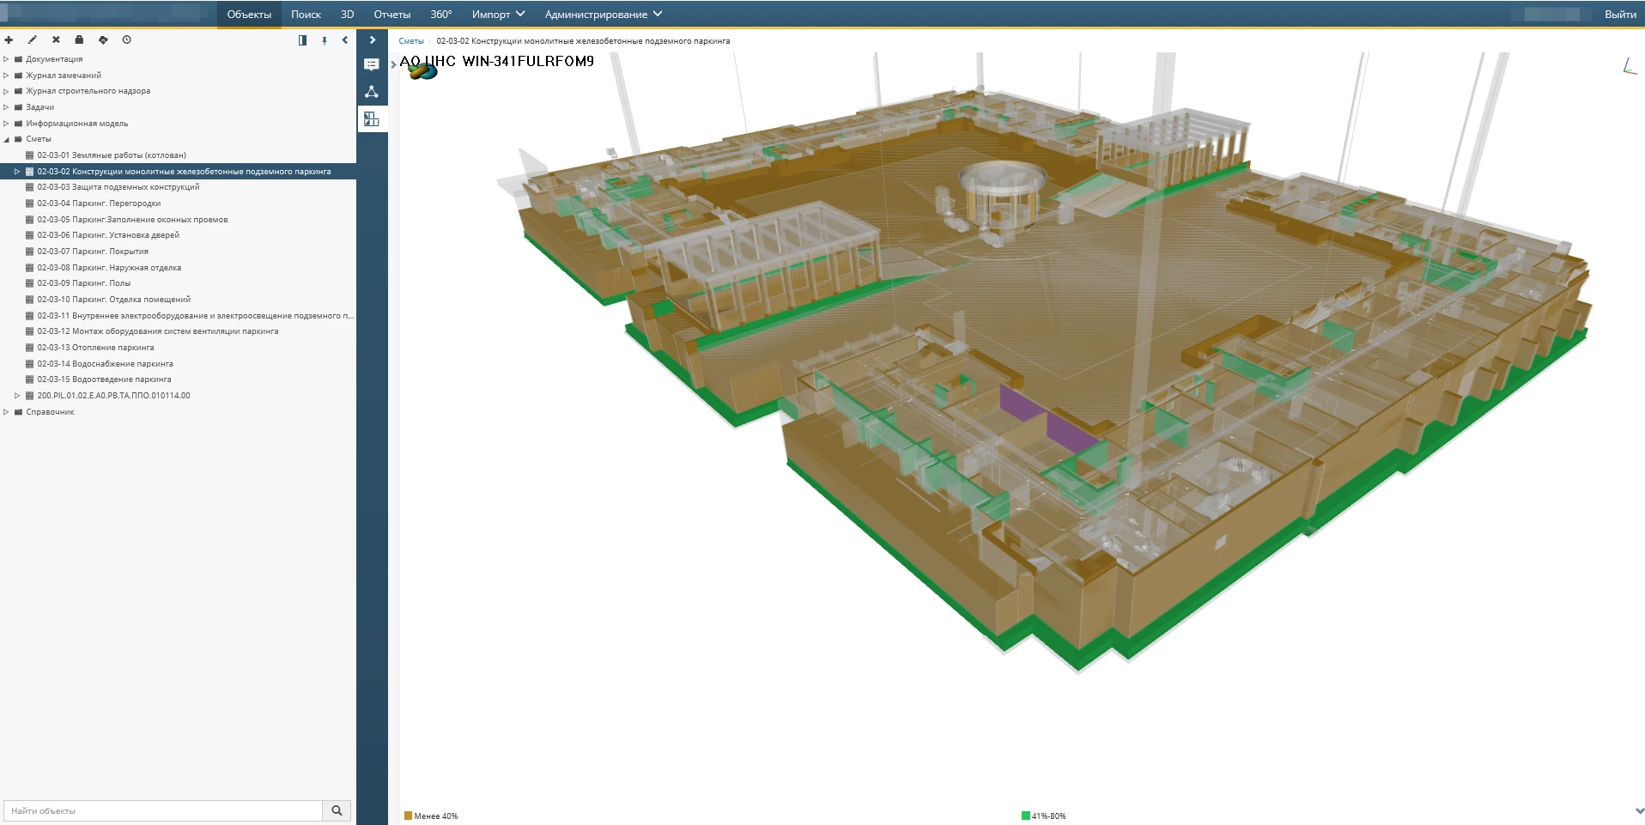Collapse the tree panel with left chevron

point(345,40)
